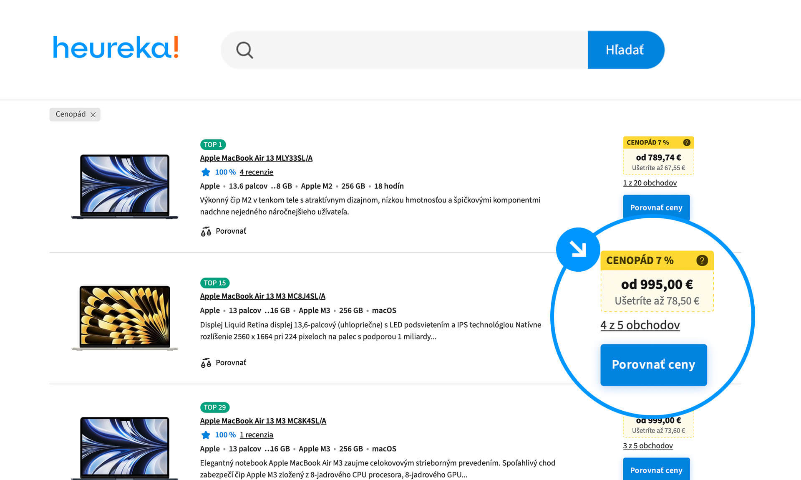Click the magnifier icon in search bar
Image resolution: width=801 pixels, height=480 pixels.
tap(244, 50)
